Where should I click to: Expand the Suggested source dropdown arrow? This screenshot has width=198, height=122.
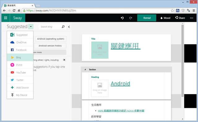[x=31, y=27]
